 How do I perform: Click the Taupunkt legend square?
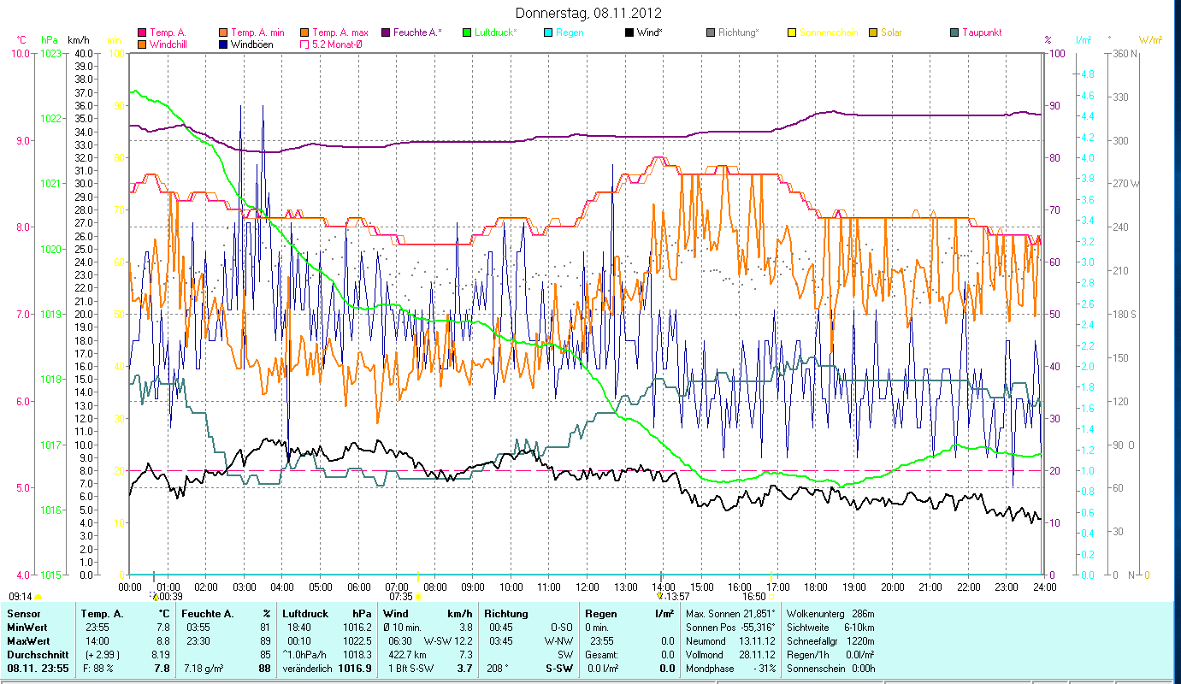click(x=954, y=32)
